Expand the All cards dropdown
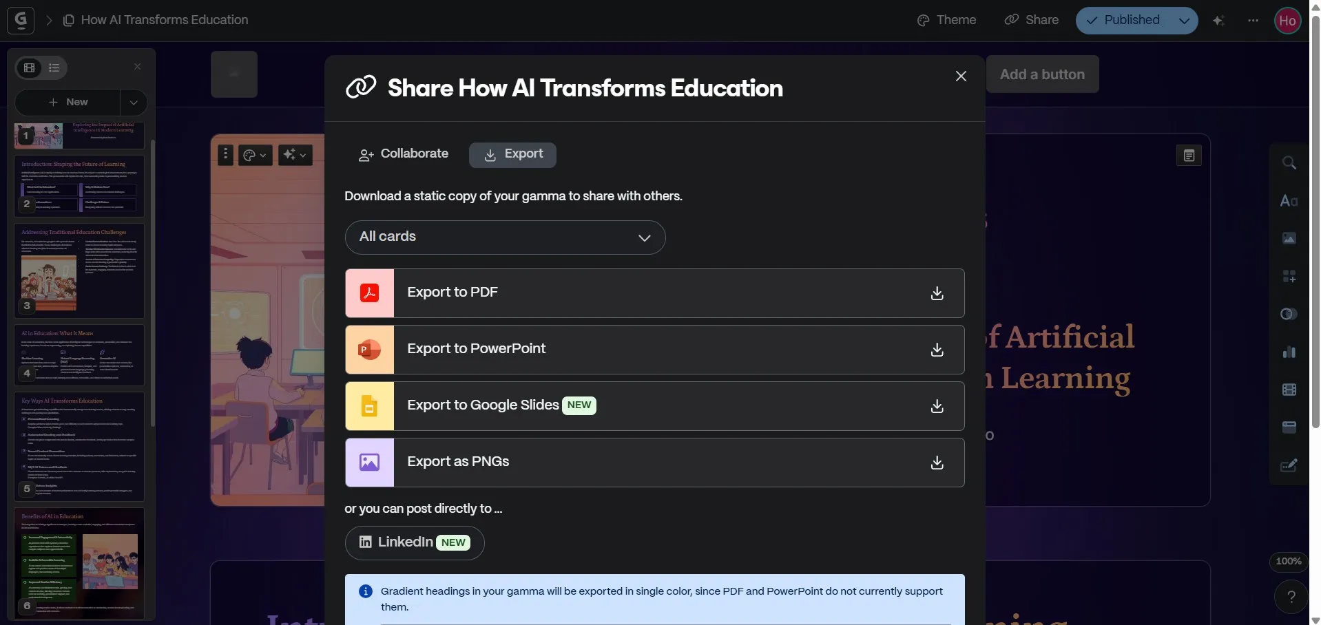The height and width of the screenshot is (625, 1321). (x=505, y=237)
